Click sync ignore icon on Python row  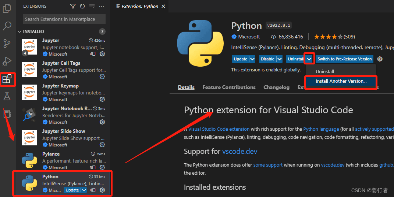pos(93,190)
